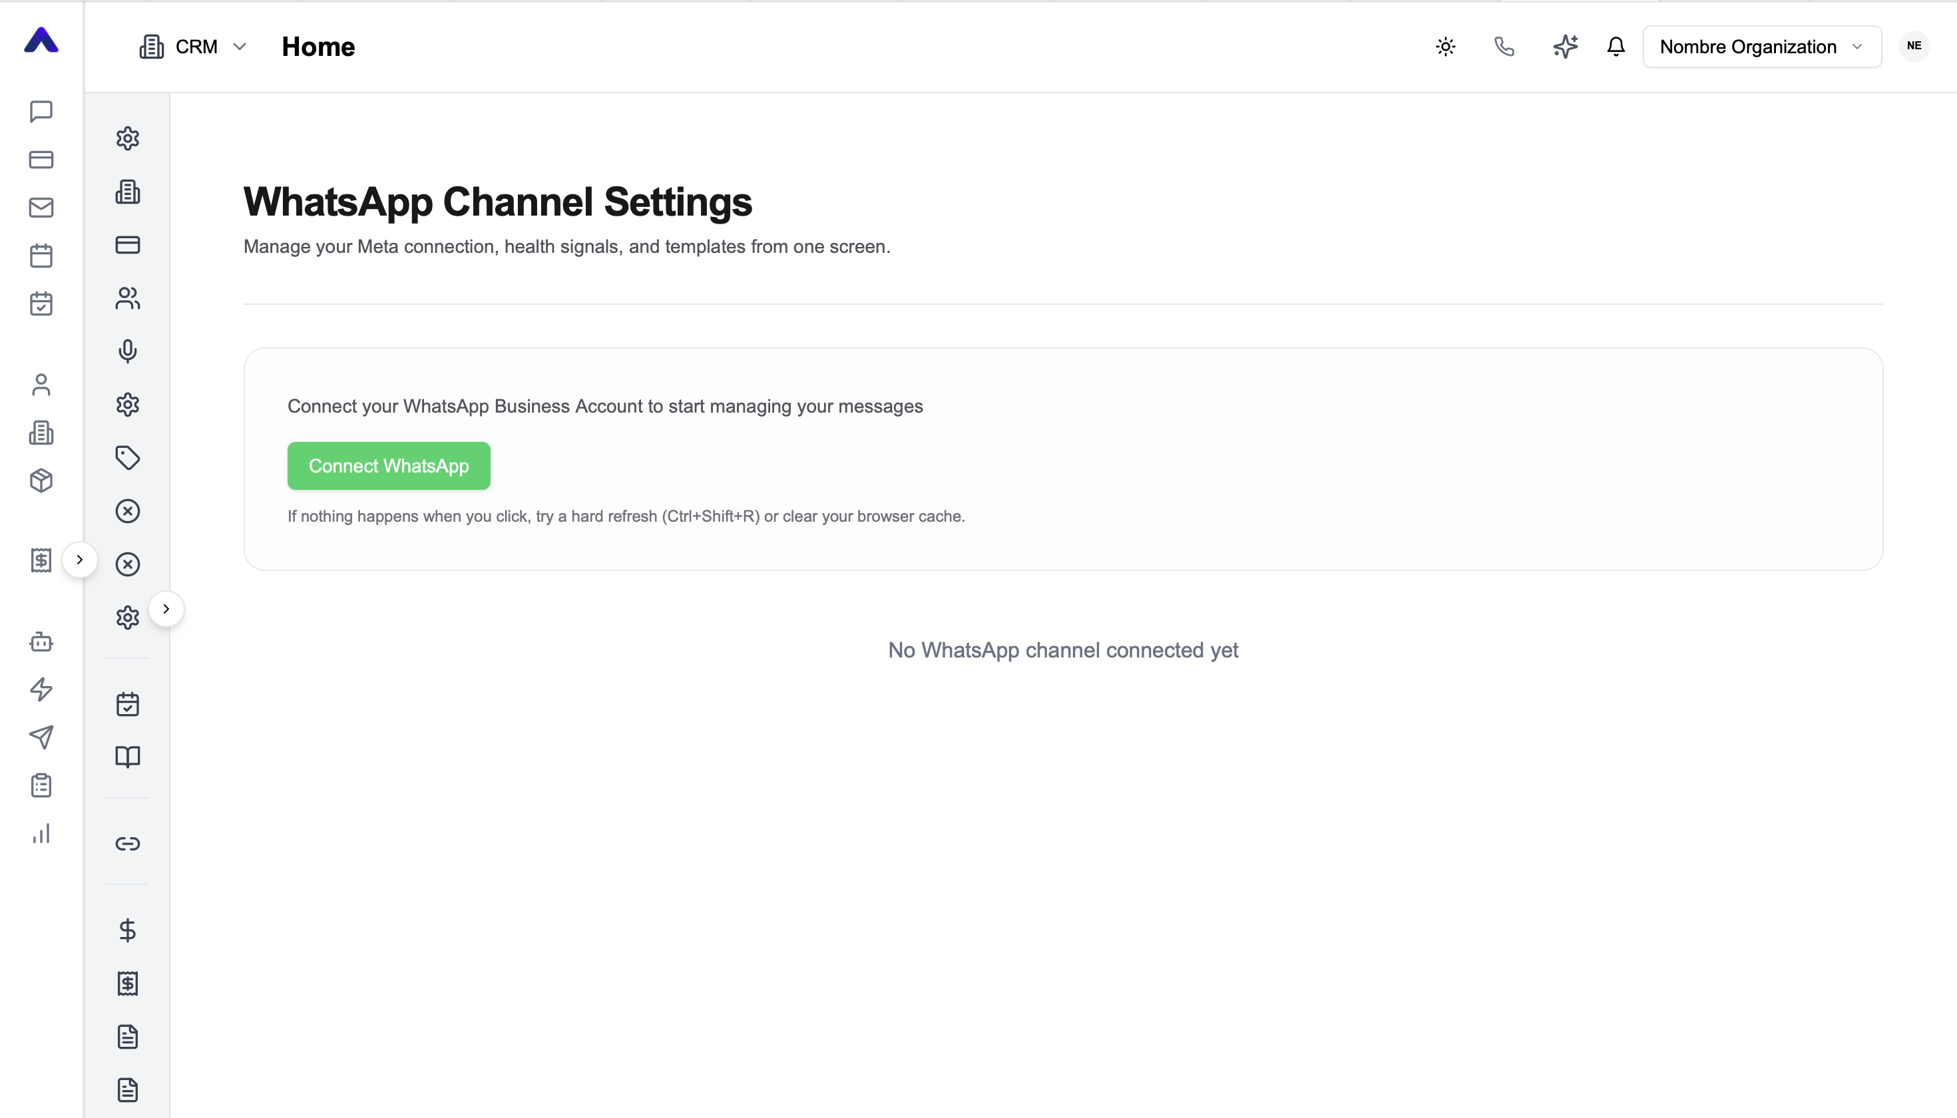
Task: Click "No WhatsApp channel connected yet" message
Action: (1063, 650)
